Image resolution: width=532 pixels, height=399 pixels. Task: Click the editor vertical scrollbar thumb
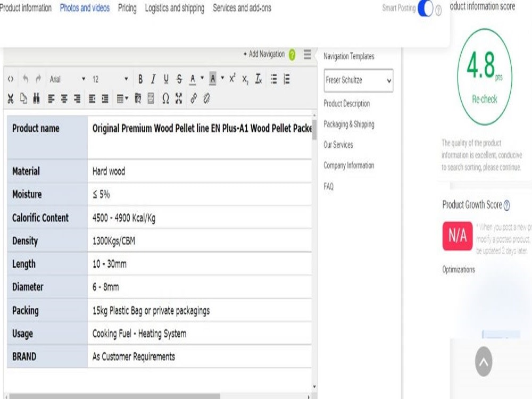click(314, 129)
